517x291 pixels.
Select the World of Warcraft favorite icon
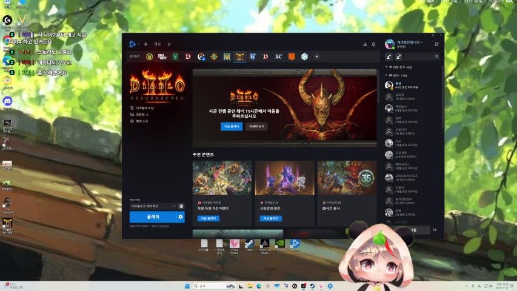149,57
